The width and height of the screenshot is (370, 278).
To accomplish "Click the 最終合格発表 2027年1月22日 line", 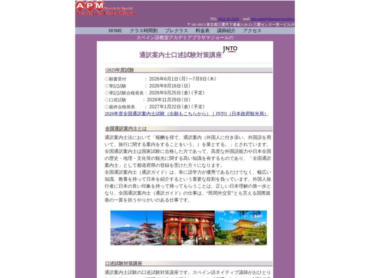I will [x=155, y=107].
